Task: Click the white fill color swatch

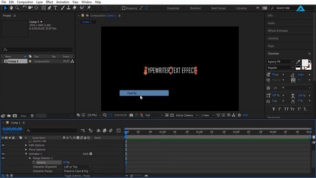Action: 305,63
